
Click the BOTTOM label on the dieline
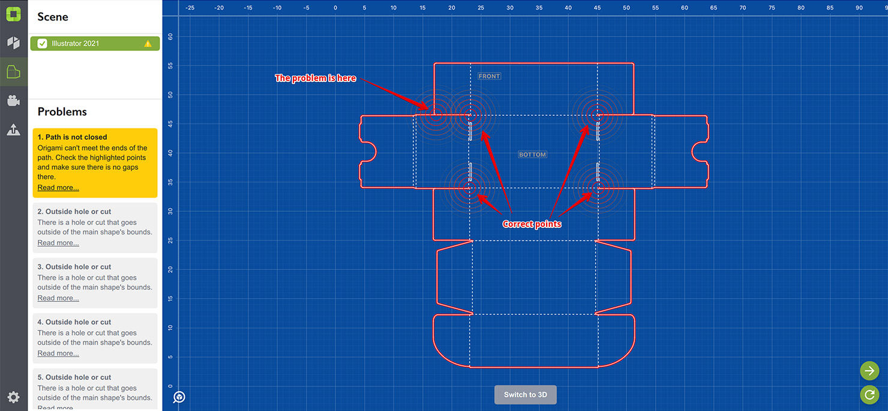[x=532, y=154]
